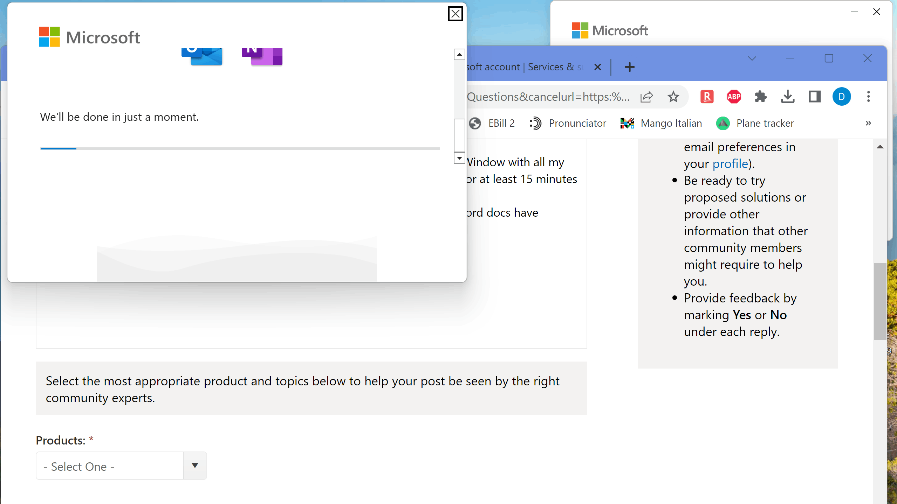Click the address bar URL text

pos(548,97)
